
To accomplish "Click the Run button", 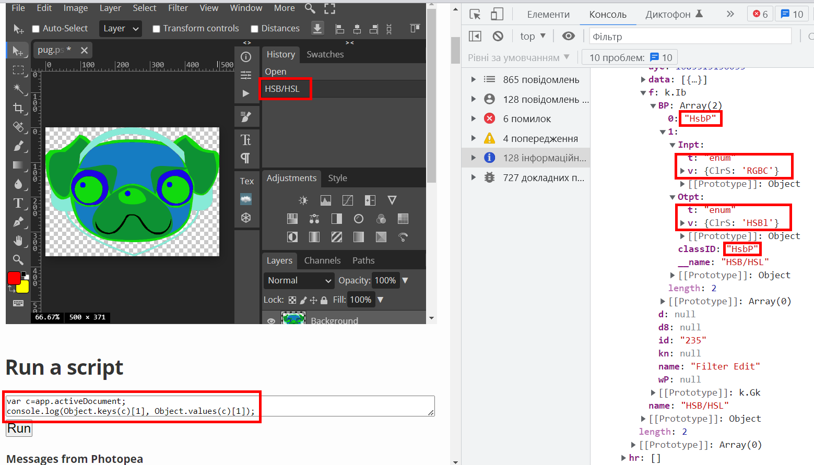I will click(x=18, y=428).
